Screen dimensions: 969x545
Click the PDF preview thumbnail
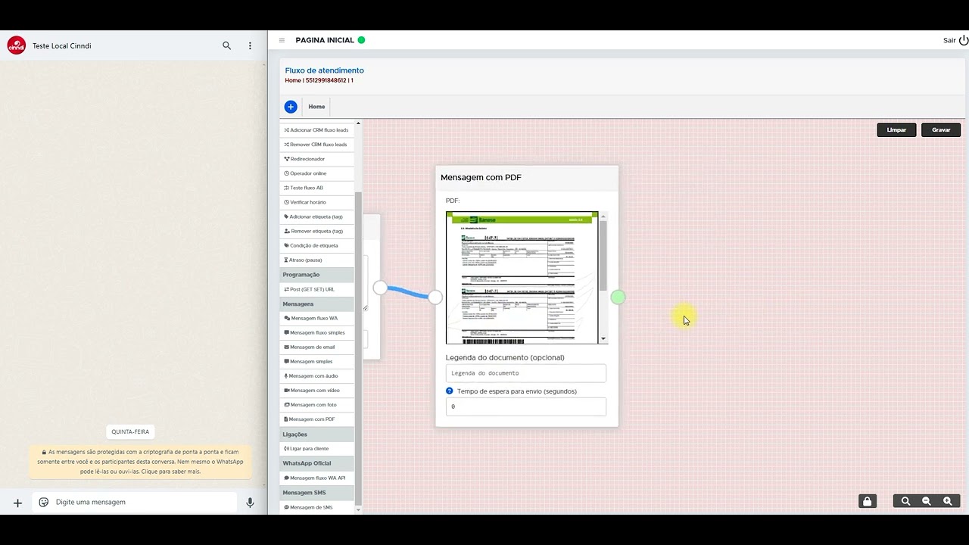(522, 278)
